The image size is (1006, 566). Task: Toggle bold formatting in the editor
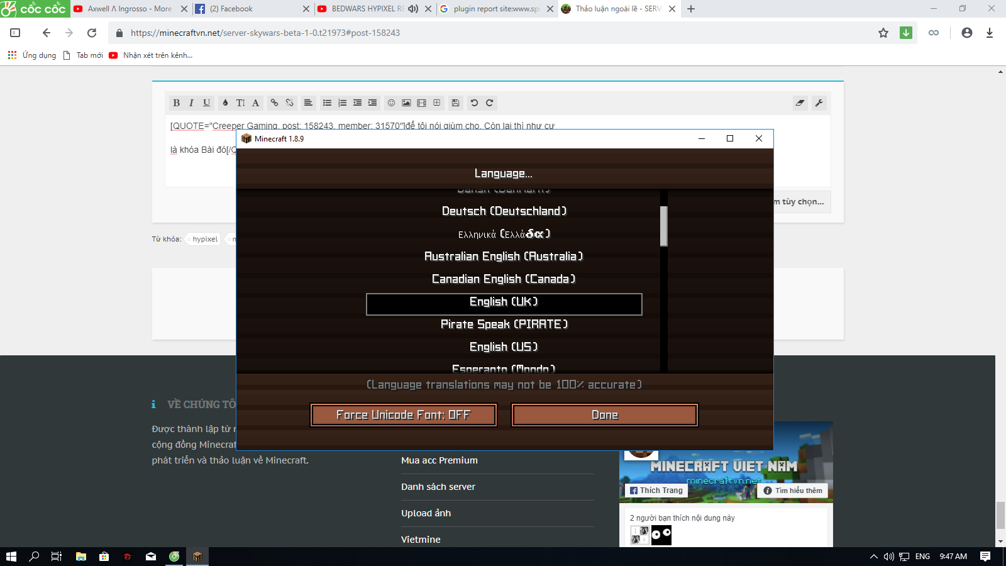(176, 103)
